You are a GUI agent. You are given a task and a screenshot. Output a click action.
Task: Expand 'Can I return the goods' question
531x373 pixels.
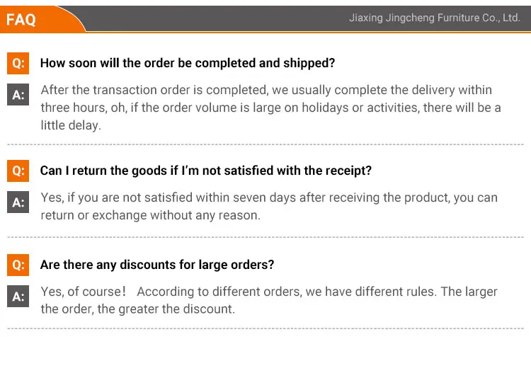[205, 171]
